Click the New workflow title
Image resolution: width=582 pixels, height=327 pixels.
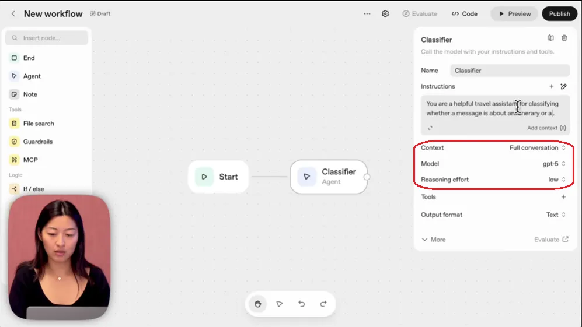pyautogui.click(x=53, y=14)
